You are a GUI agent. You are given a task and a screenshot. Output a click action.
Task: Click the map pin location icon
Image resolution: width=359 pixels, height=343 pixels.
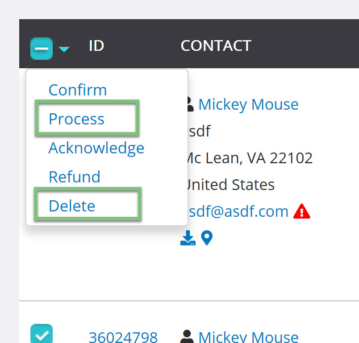pyautogui.click(x=207, y=238)
